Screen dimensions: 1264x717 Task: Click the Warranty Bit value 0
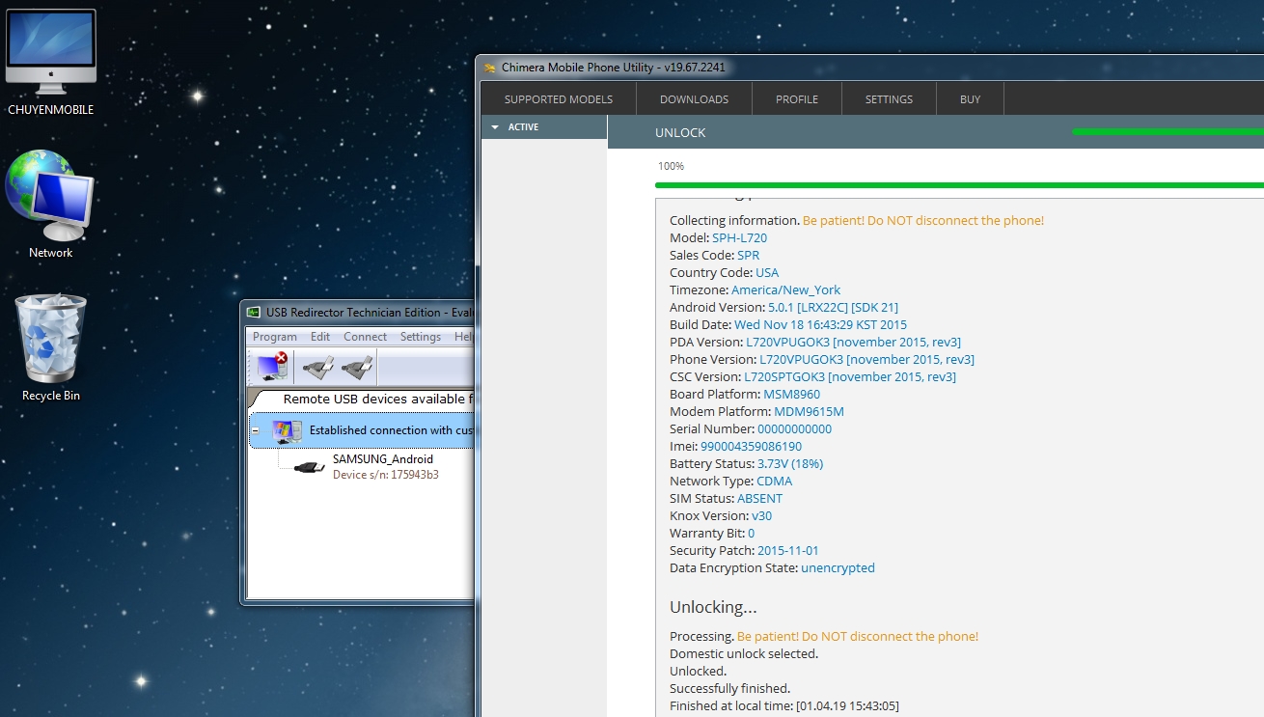pos(751,533)
